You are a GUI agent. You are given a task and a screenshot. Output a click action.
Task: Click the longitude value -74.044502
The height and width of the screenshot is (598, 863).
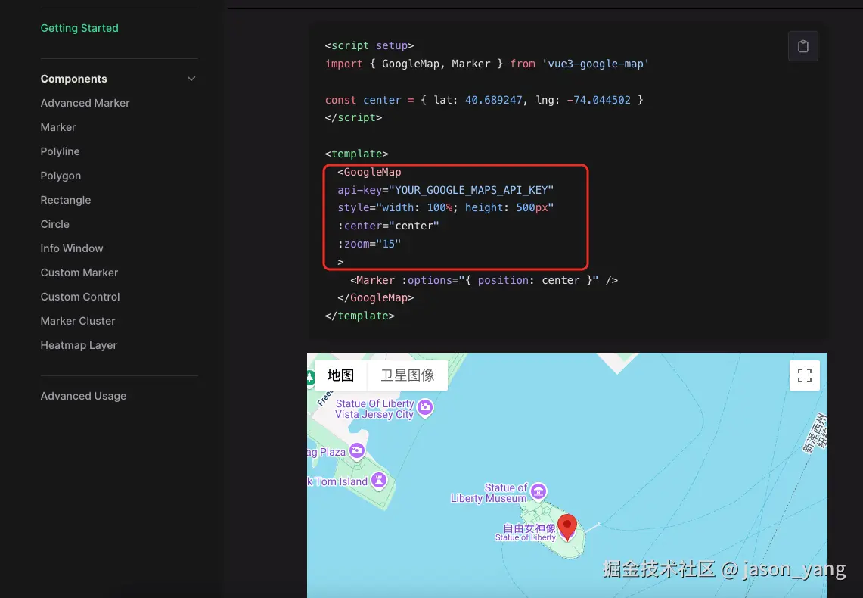pyautogui.click(x=599, y=100)
